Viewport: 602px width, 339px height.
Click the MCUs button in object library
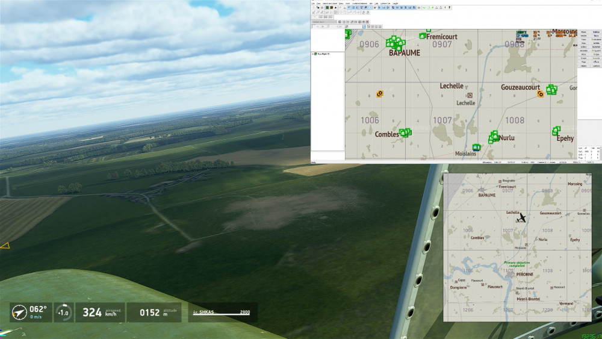(x=583, y=55)
